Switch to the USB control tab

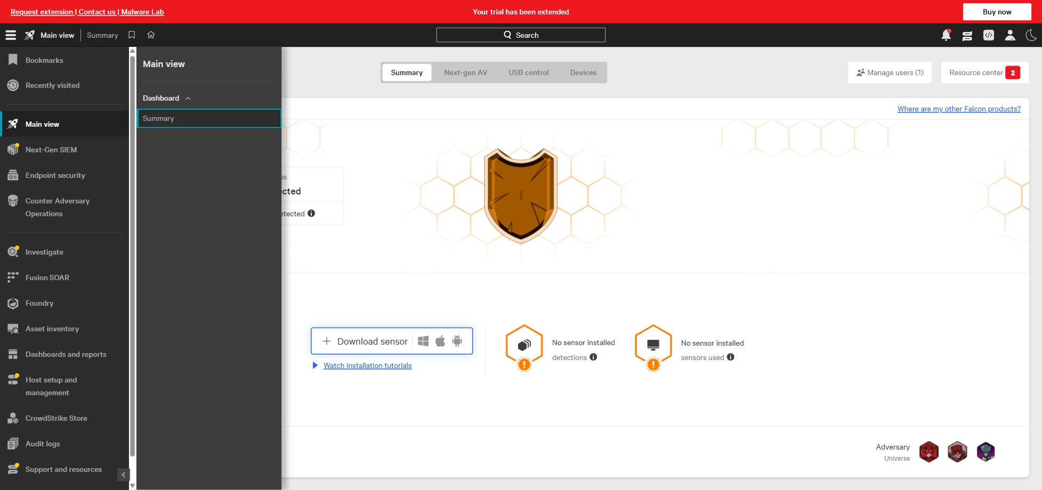click(x=529, y=72)
